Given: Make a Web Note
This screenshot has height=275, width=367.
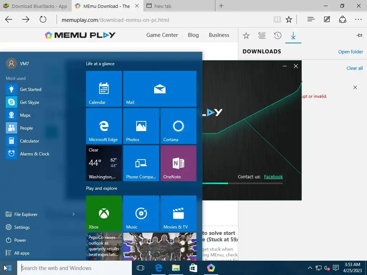Looking at the screenshot, I should (327, 19).
